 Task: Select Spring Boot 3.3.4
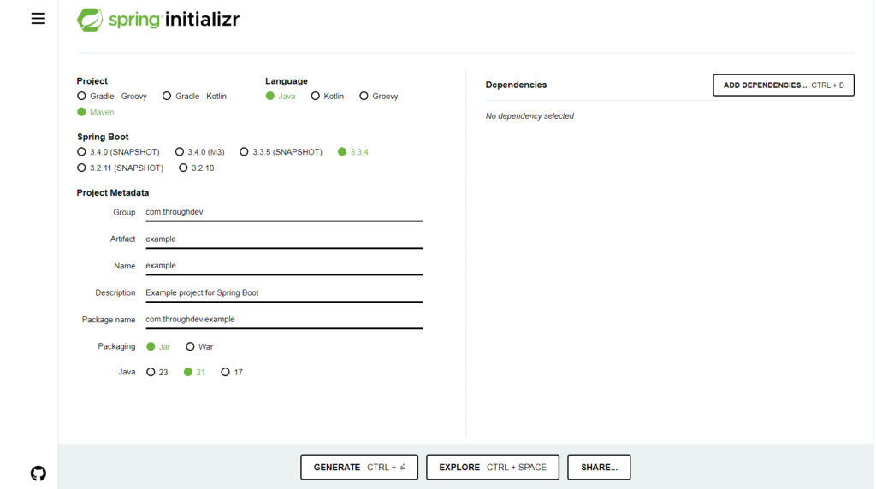(353, 152)
